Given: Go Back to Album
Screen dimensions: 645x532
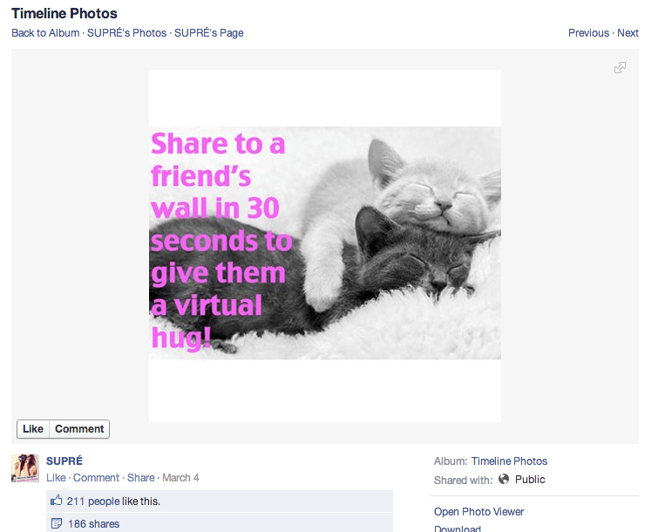Looking at the screenshot, I should tap(45, 33).
